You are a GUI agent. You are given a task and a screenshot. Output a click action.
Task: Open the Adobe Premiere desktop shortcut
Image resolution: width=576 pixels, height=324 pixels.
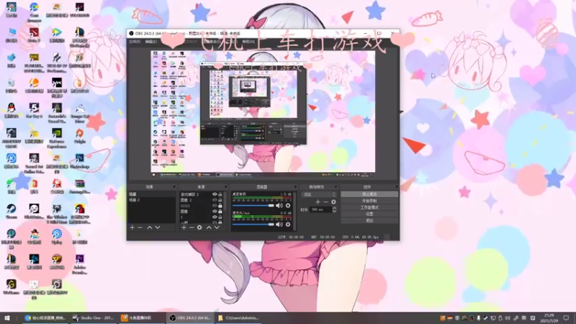click(80, 264)
